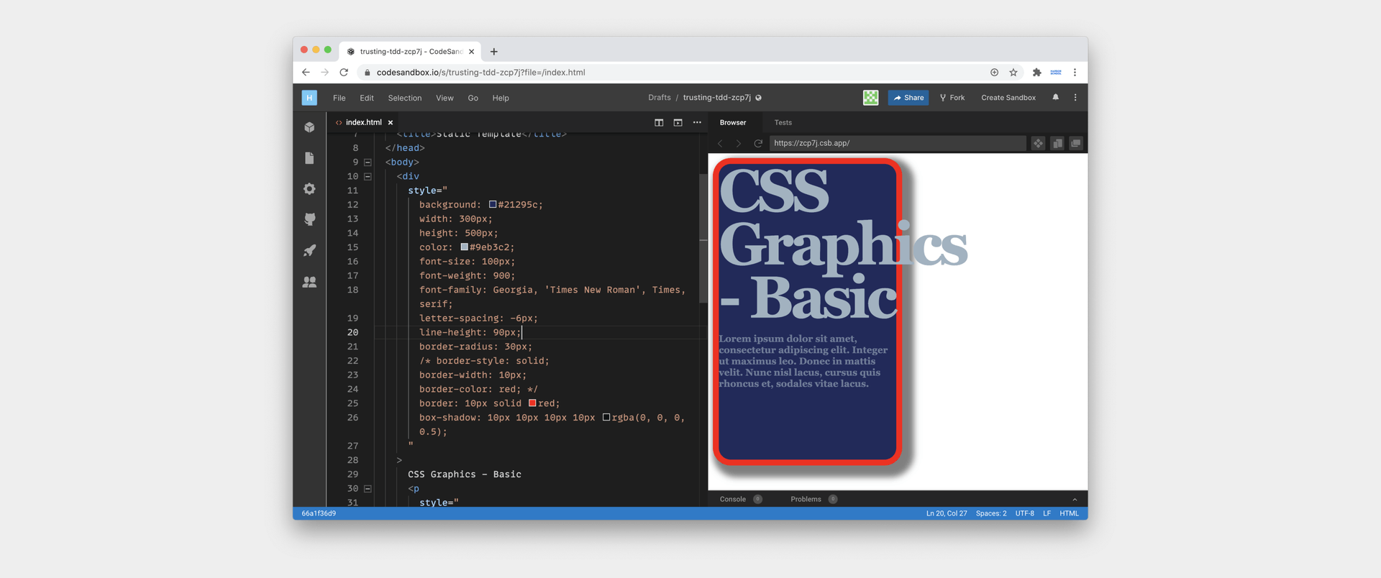Open the header three-dot menu
This screenshot has width=1381, height=578.
point(1075,97)
